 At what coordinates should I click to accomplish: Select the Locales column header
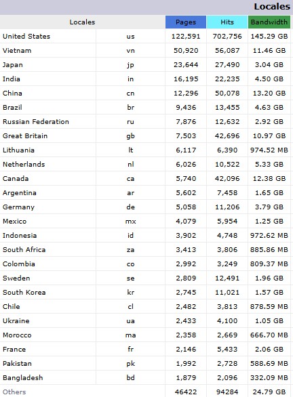(x=82, y=22)
